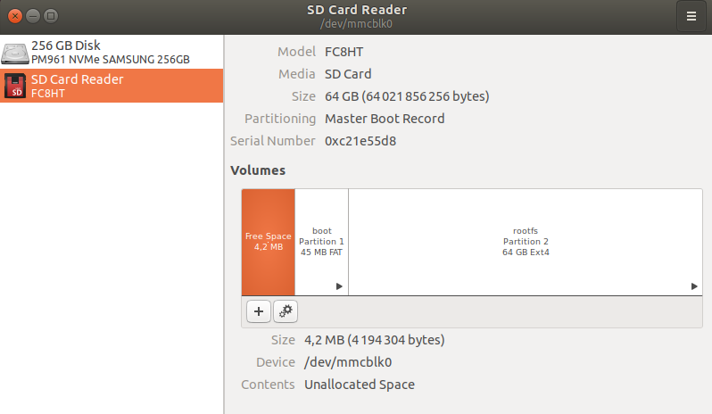The height and width of the screenshot is (414, 712).
Task: Click volume size 4,2 MB (4 194 304 bytes)
Action: click(374, 340)
